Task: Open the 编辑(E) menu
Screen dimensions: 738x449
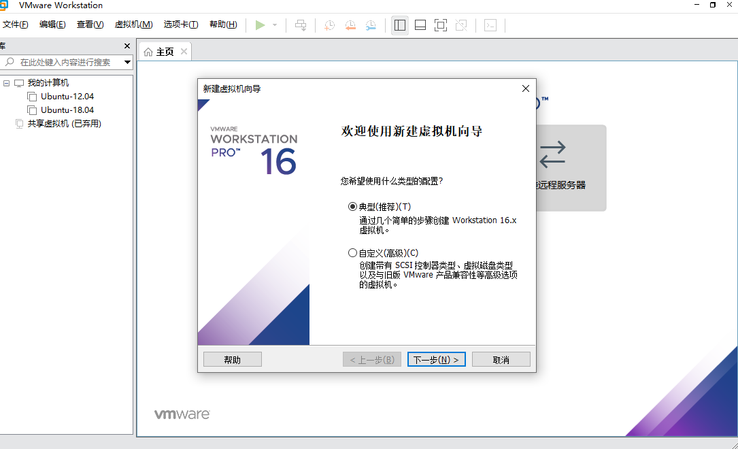Action: pyautogui.click(x=52, y=24)
